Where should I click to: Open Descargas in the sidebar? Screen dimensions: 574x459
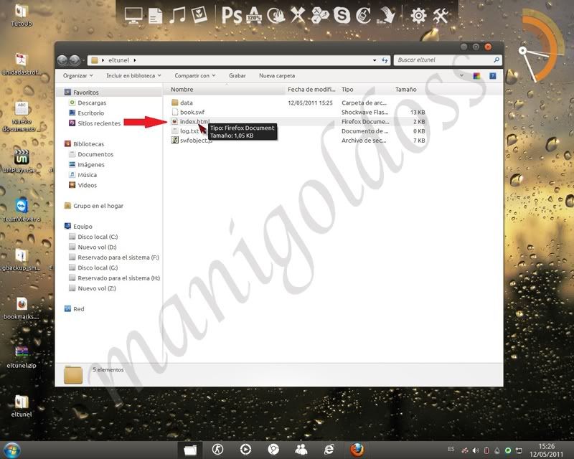click(92, 103)
